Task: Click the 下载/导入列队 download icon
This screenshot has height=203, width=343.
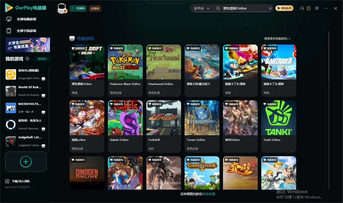Action: point(7,181)
